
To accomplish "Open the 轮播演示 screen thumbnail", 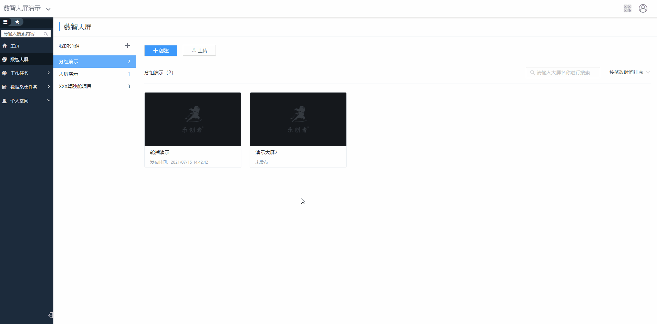I will 193,119.
